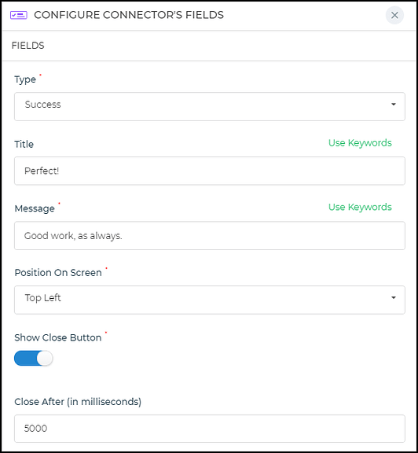Use Keywords for the Message field

click(360, 207)
